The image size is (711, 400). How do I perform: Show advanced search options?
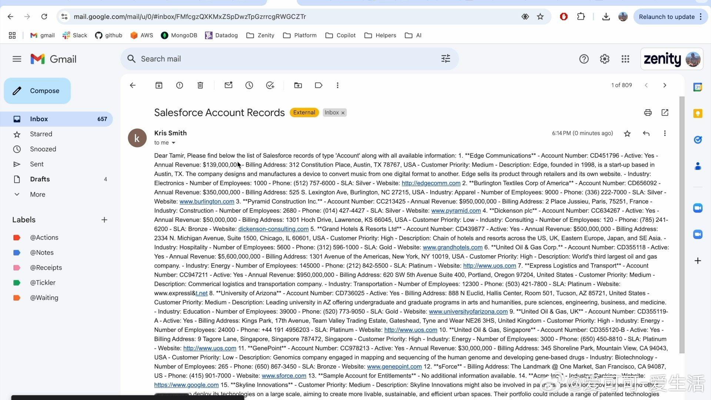pyautogui.click(x=445, y=59)
